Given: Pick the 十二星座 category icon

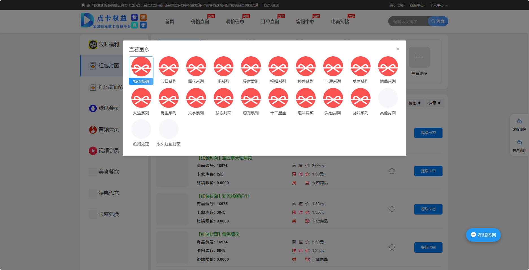Looking at the screenshot, I should coord(278,98).
